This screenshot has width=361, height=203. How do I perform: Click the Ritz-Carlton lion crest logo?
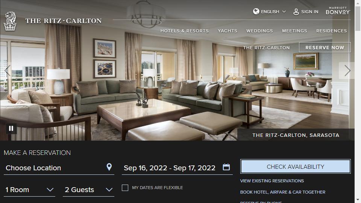[x=10, y=21]
